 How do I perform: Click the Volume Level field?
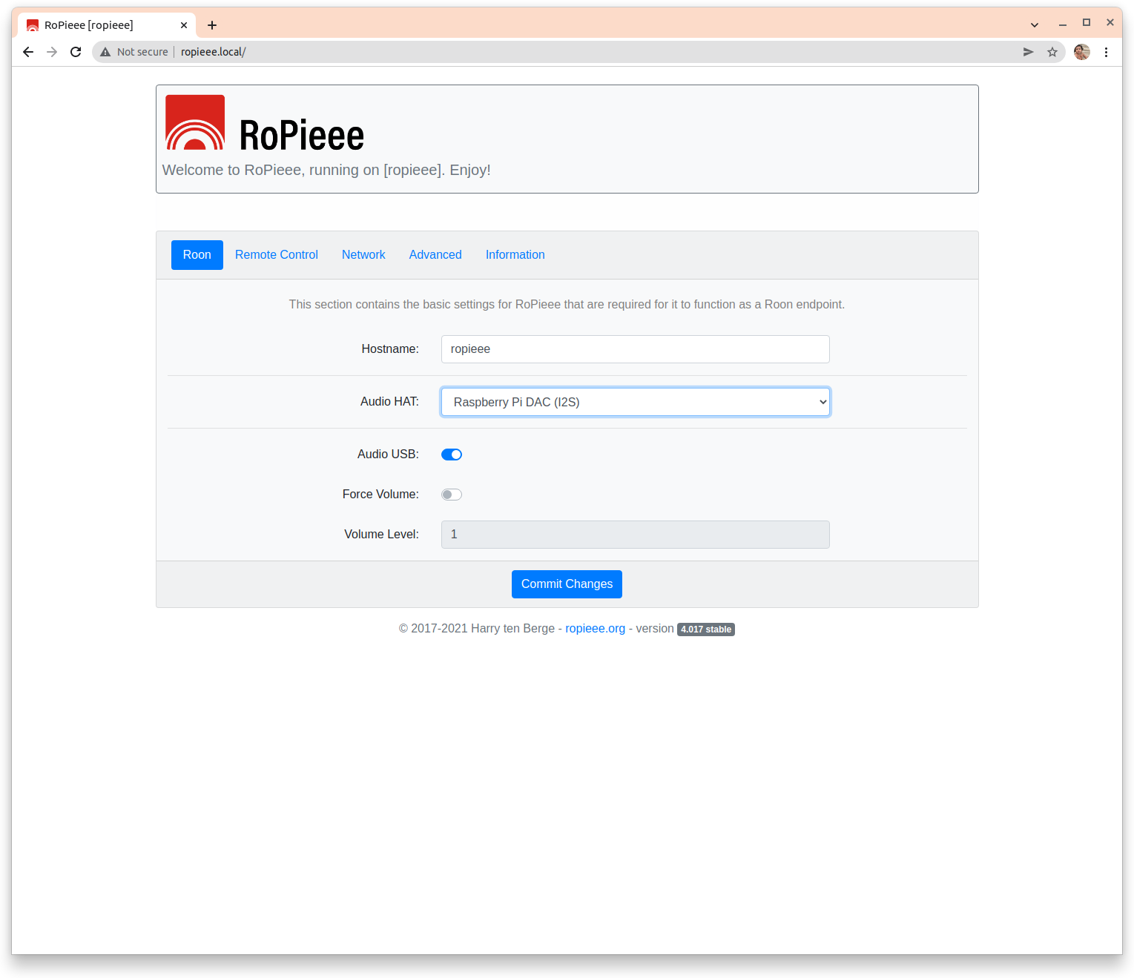pos(636,535)
